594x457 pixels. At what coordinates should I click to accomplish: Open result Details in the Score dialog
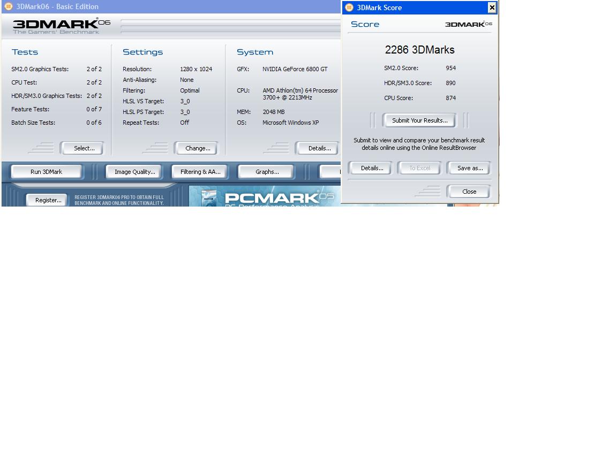click(371, 167)
